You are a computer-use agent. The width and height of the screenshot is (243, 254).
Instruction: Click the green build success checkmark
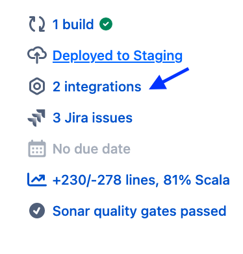click(106, 24)
